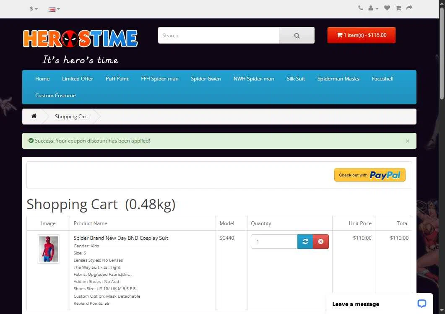Dismiss the coupon success alert
Screen dimensions: 445x314
[408, 141]
